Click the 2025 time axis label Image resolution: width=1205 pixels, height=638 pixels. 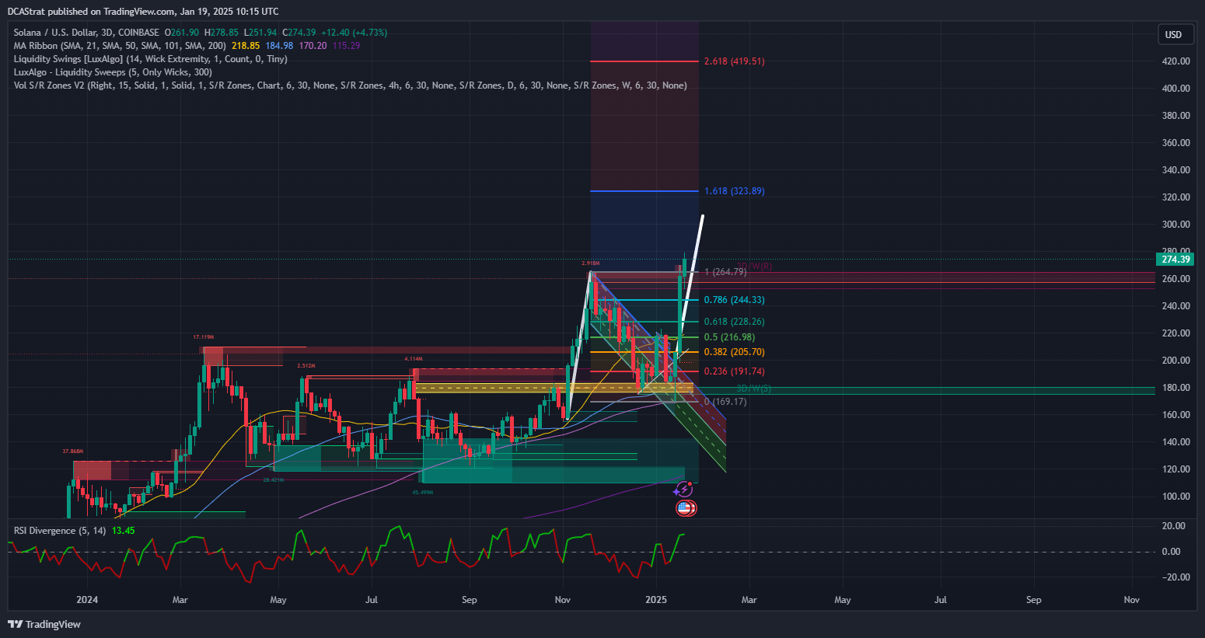click(x=656, y=600)
